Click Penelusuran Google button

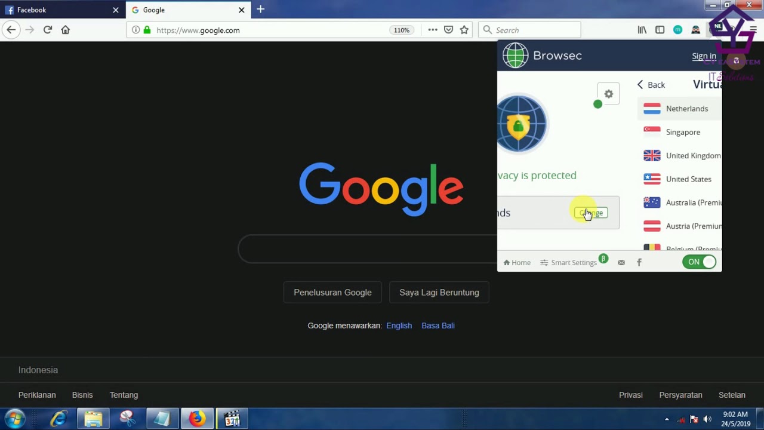pyautogui.click(x=332, y=292)
